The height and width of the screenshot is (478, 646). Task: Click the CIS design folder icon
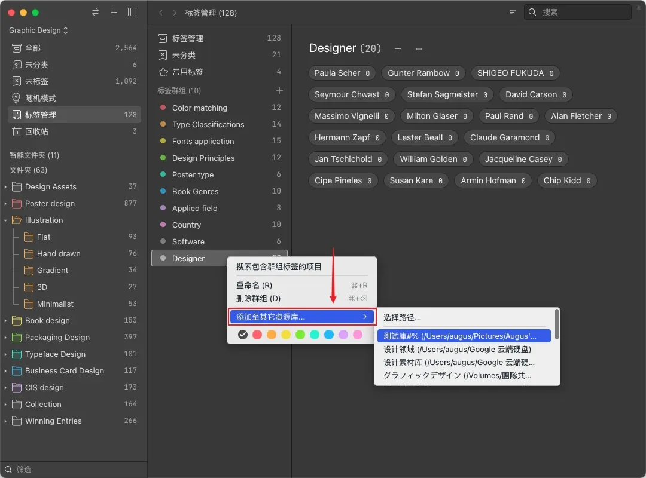tap(17, 387)
